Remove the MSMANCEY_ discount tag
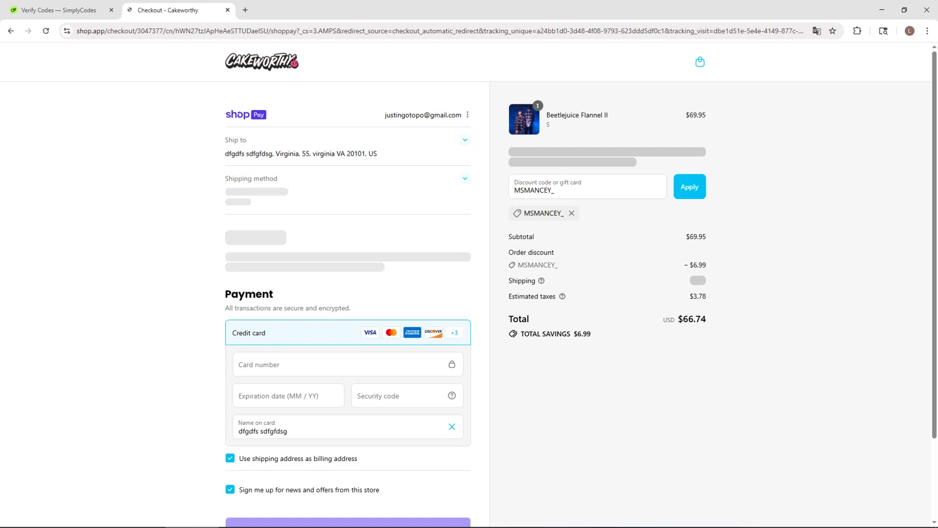938x528 pixels. tap(572, 213)
